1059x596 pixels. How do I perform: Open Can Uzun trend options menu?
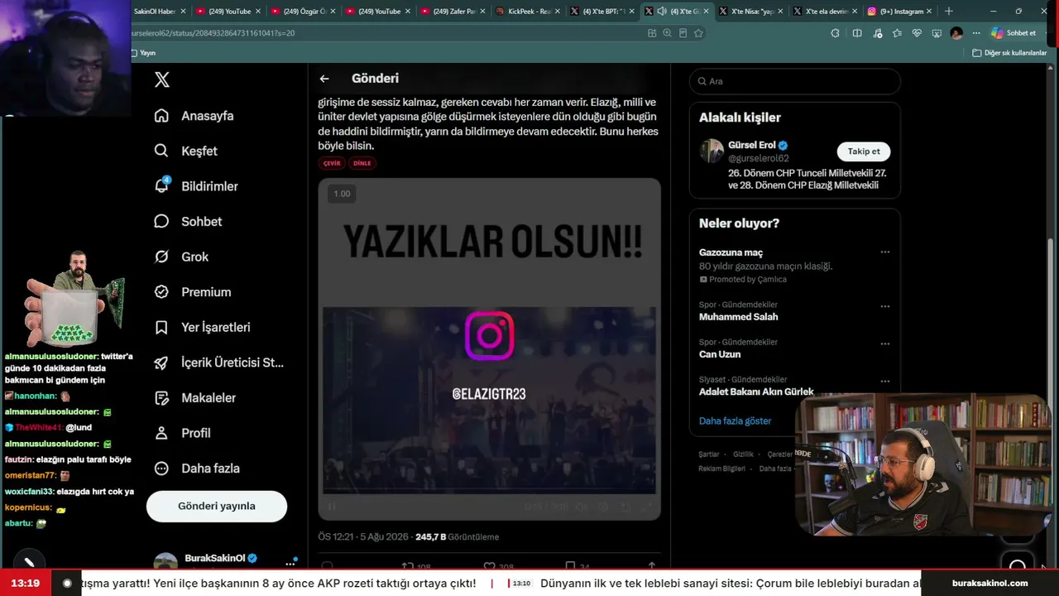(x=885, y=344)
